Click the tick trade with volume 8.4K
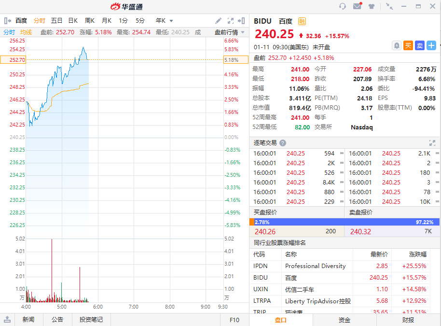The image size is (441, 326). (297, 183)
